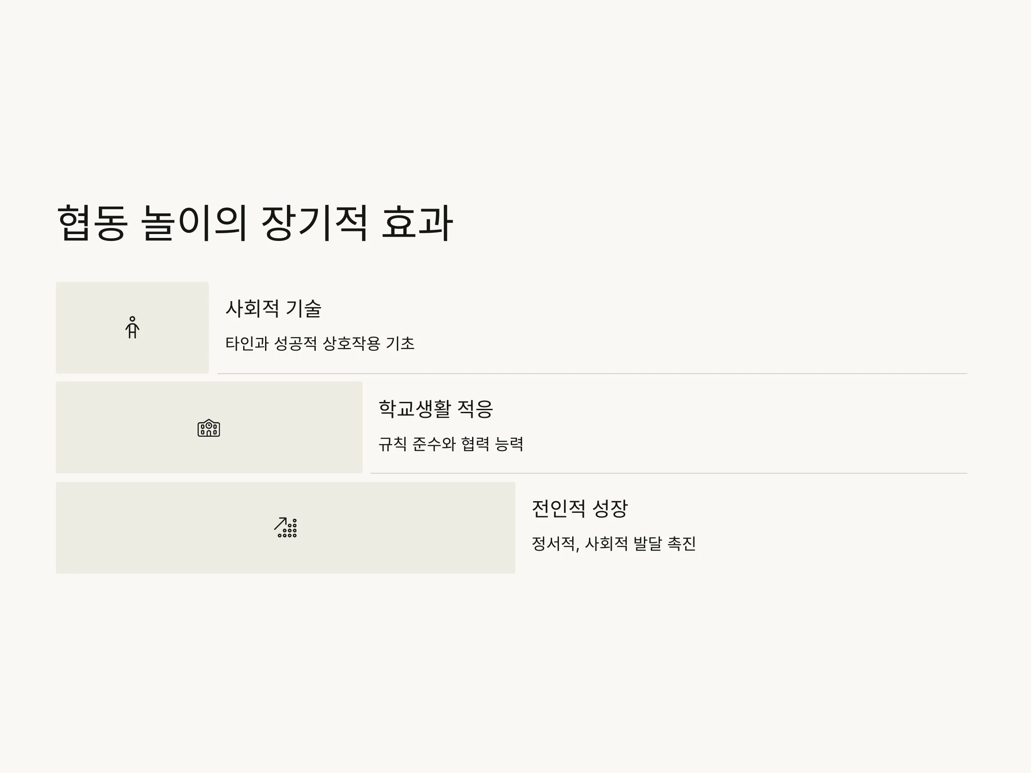
Task: Select text 타인과 성공적 상호작용 기초
Action: tap(320, 344)
